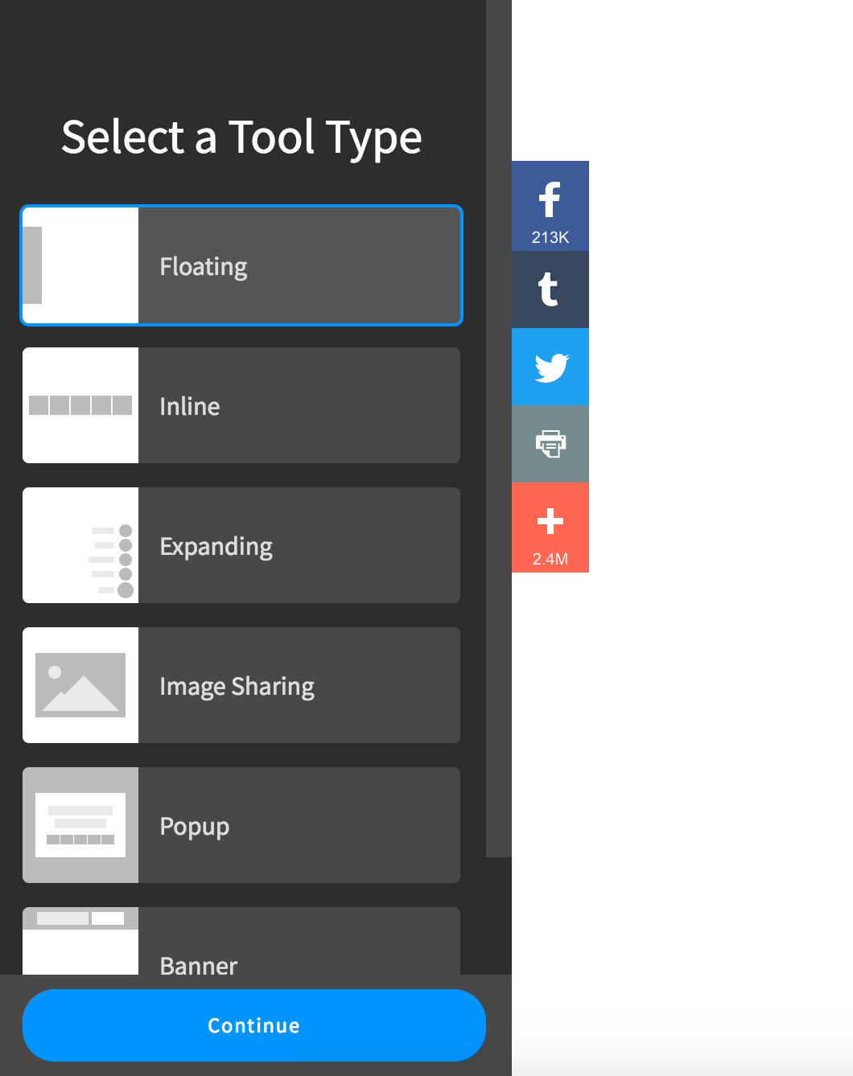
Task: Click the Facebook share icon
Action: [550, 199]
